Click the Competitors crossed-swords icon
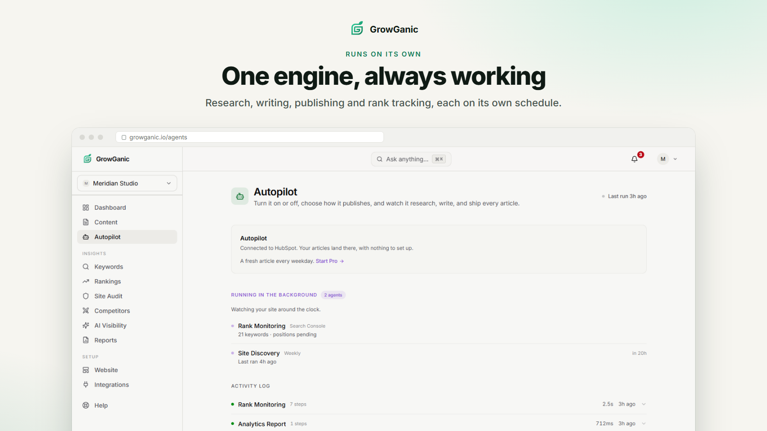The image size is (767, 431). [86, 311]
